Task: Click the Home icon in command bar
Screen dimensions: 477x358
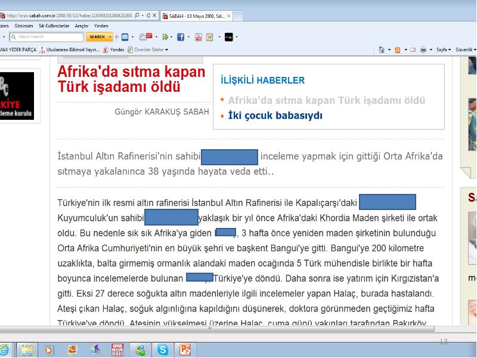Action: (x=382, y=50)
